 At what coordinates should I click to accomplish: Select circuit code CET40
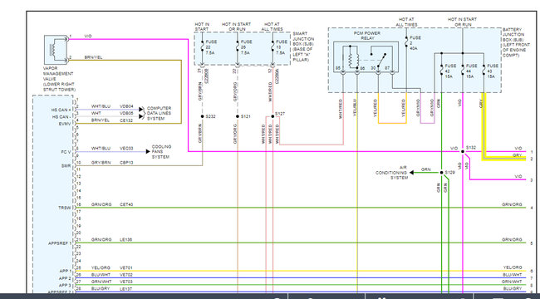126,204
